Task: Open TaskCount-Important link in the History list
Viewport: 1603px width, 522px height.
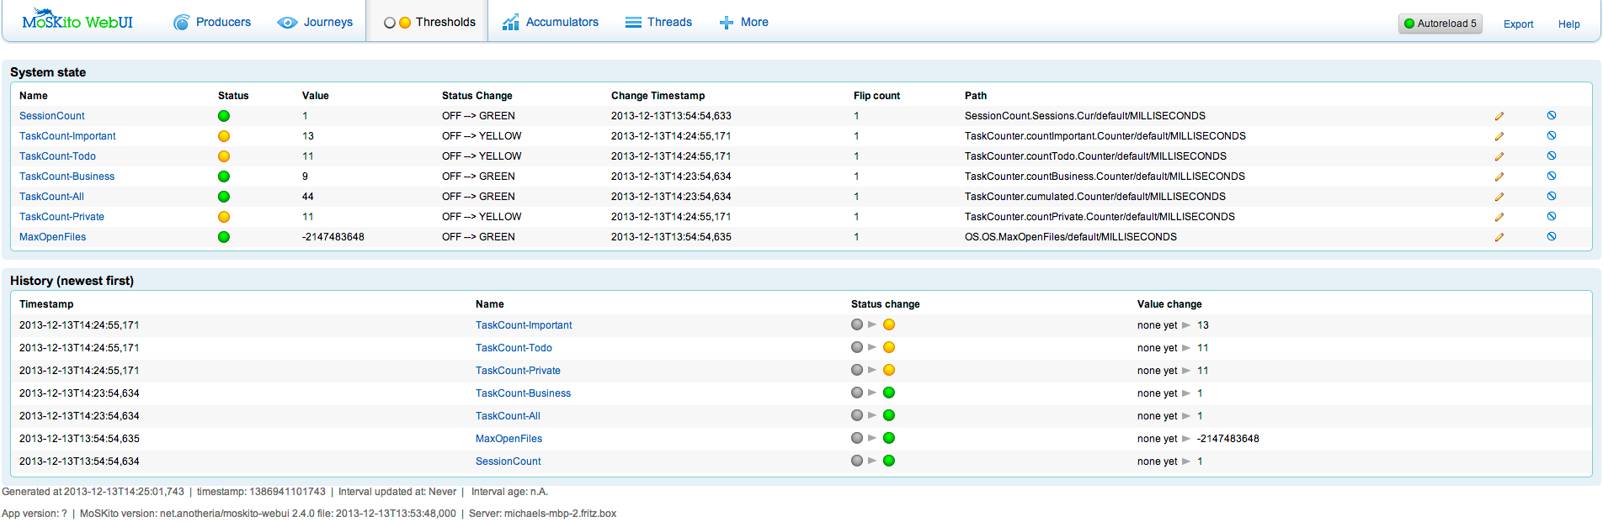Action: click(x=524, y=325)
